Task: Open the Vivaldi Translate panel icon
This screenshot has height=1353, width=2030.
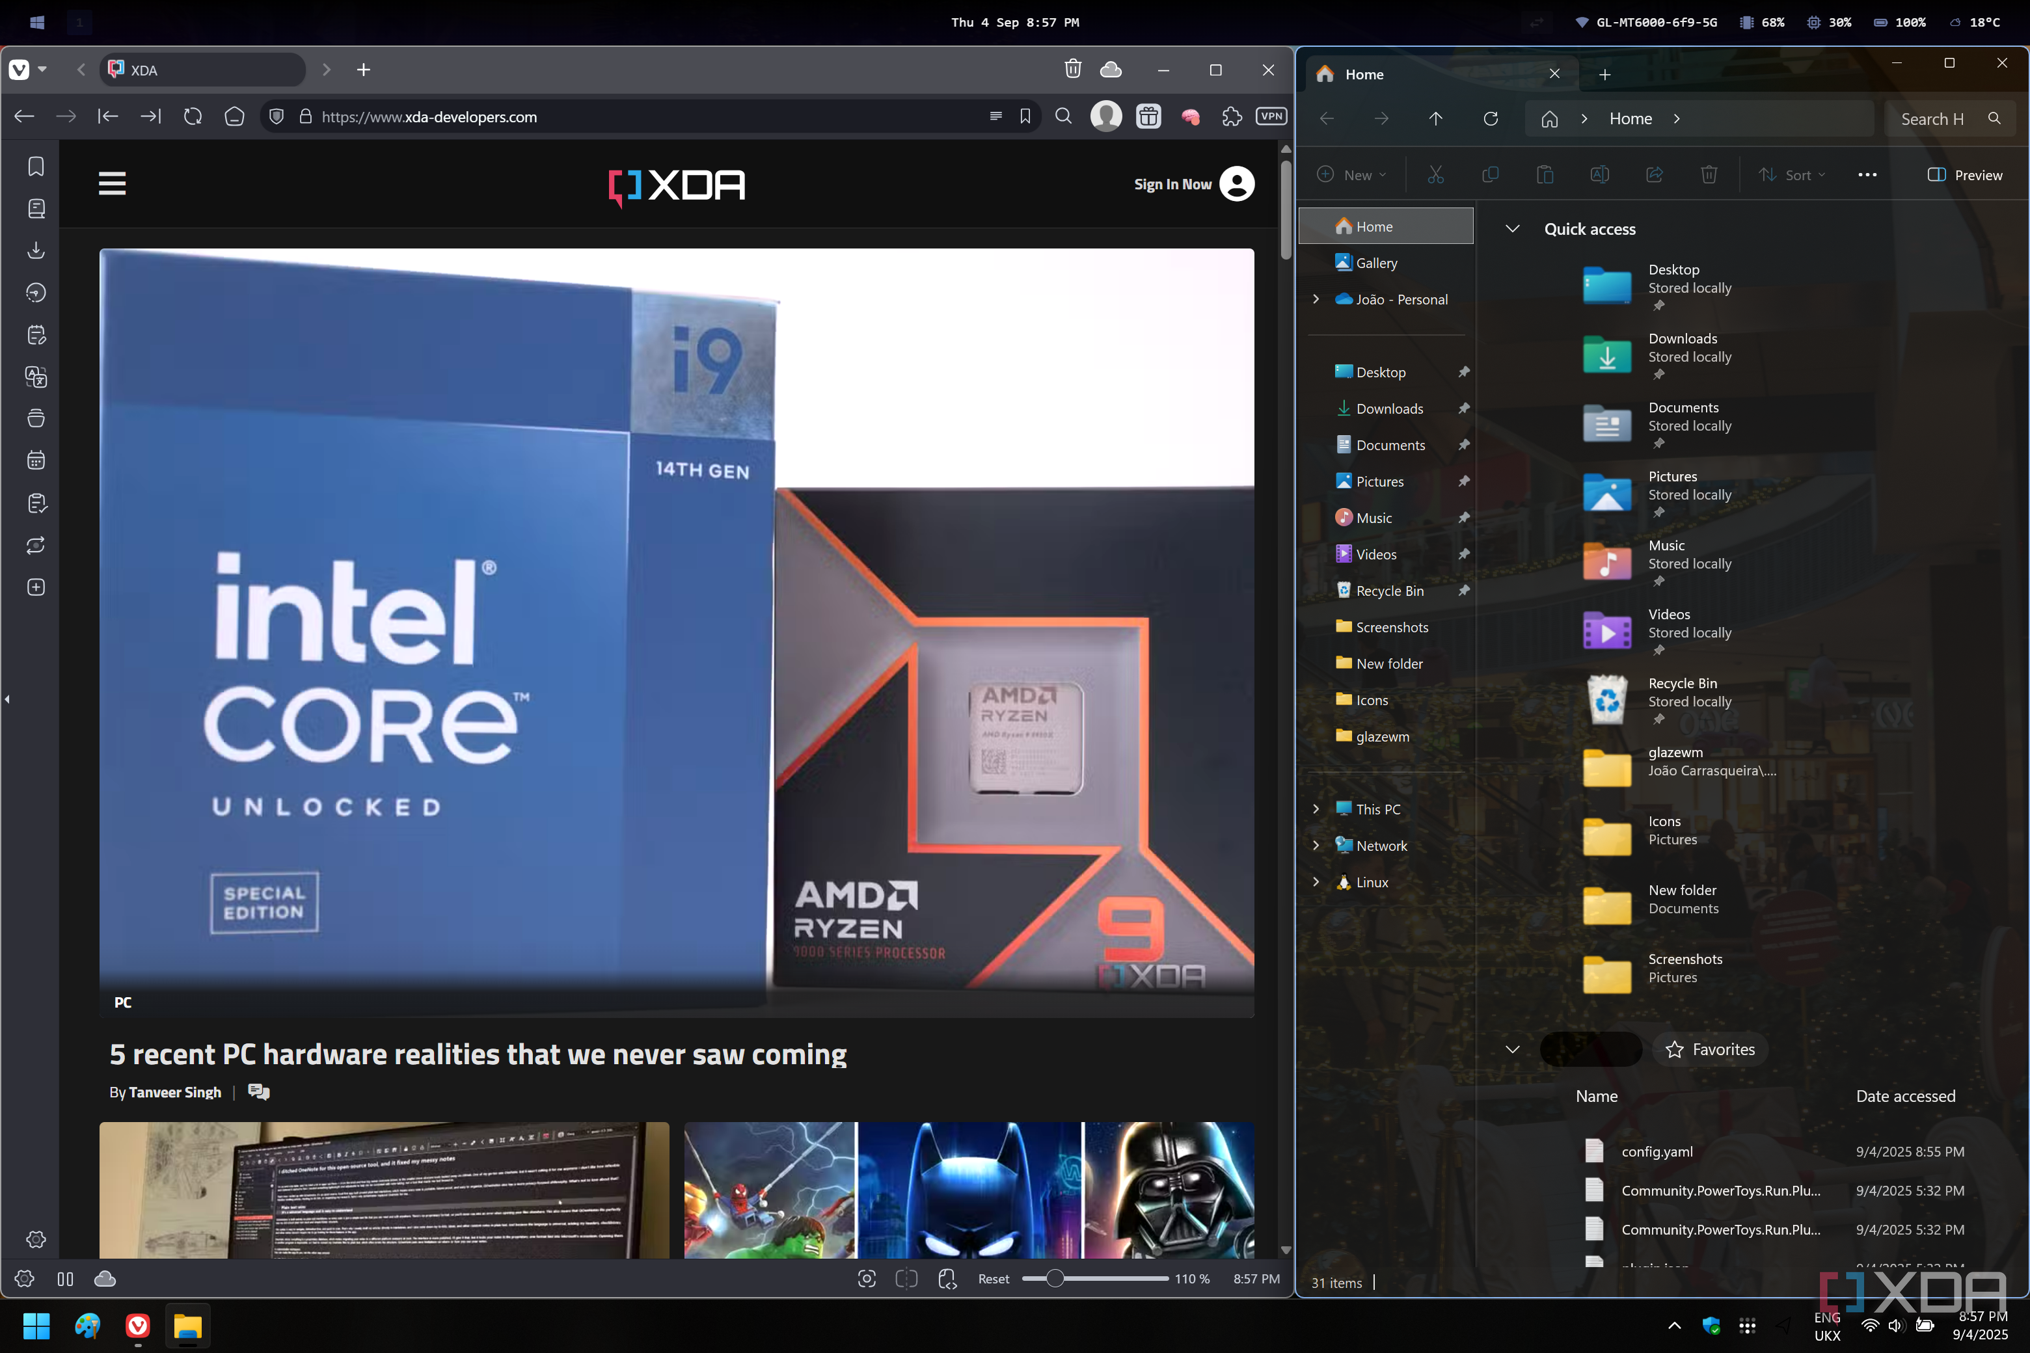Action: click(x=35, y=376)
